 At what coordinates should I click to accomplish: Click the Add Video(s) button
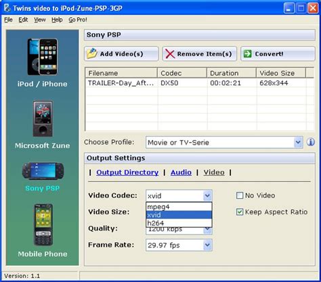(x=121, y=54)
